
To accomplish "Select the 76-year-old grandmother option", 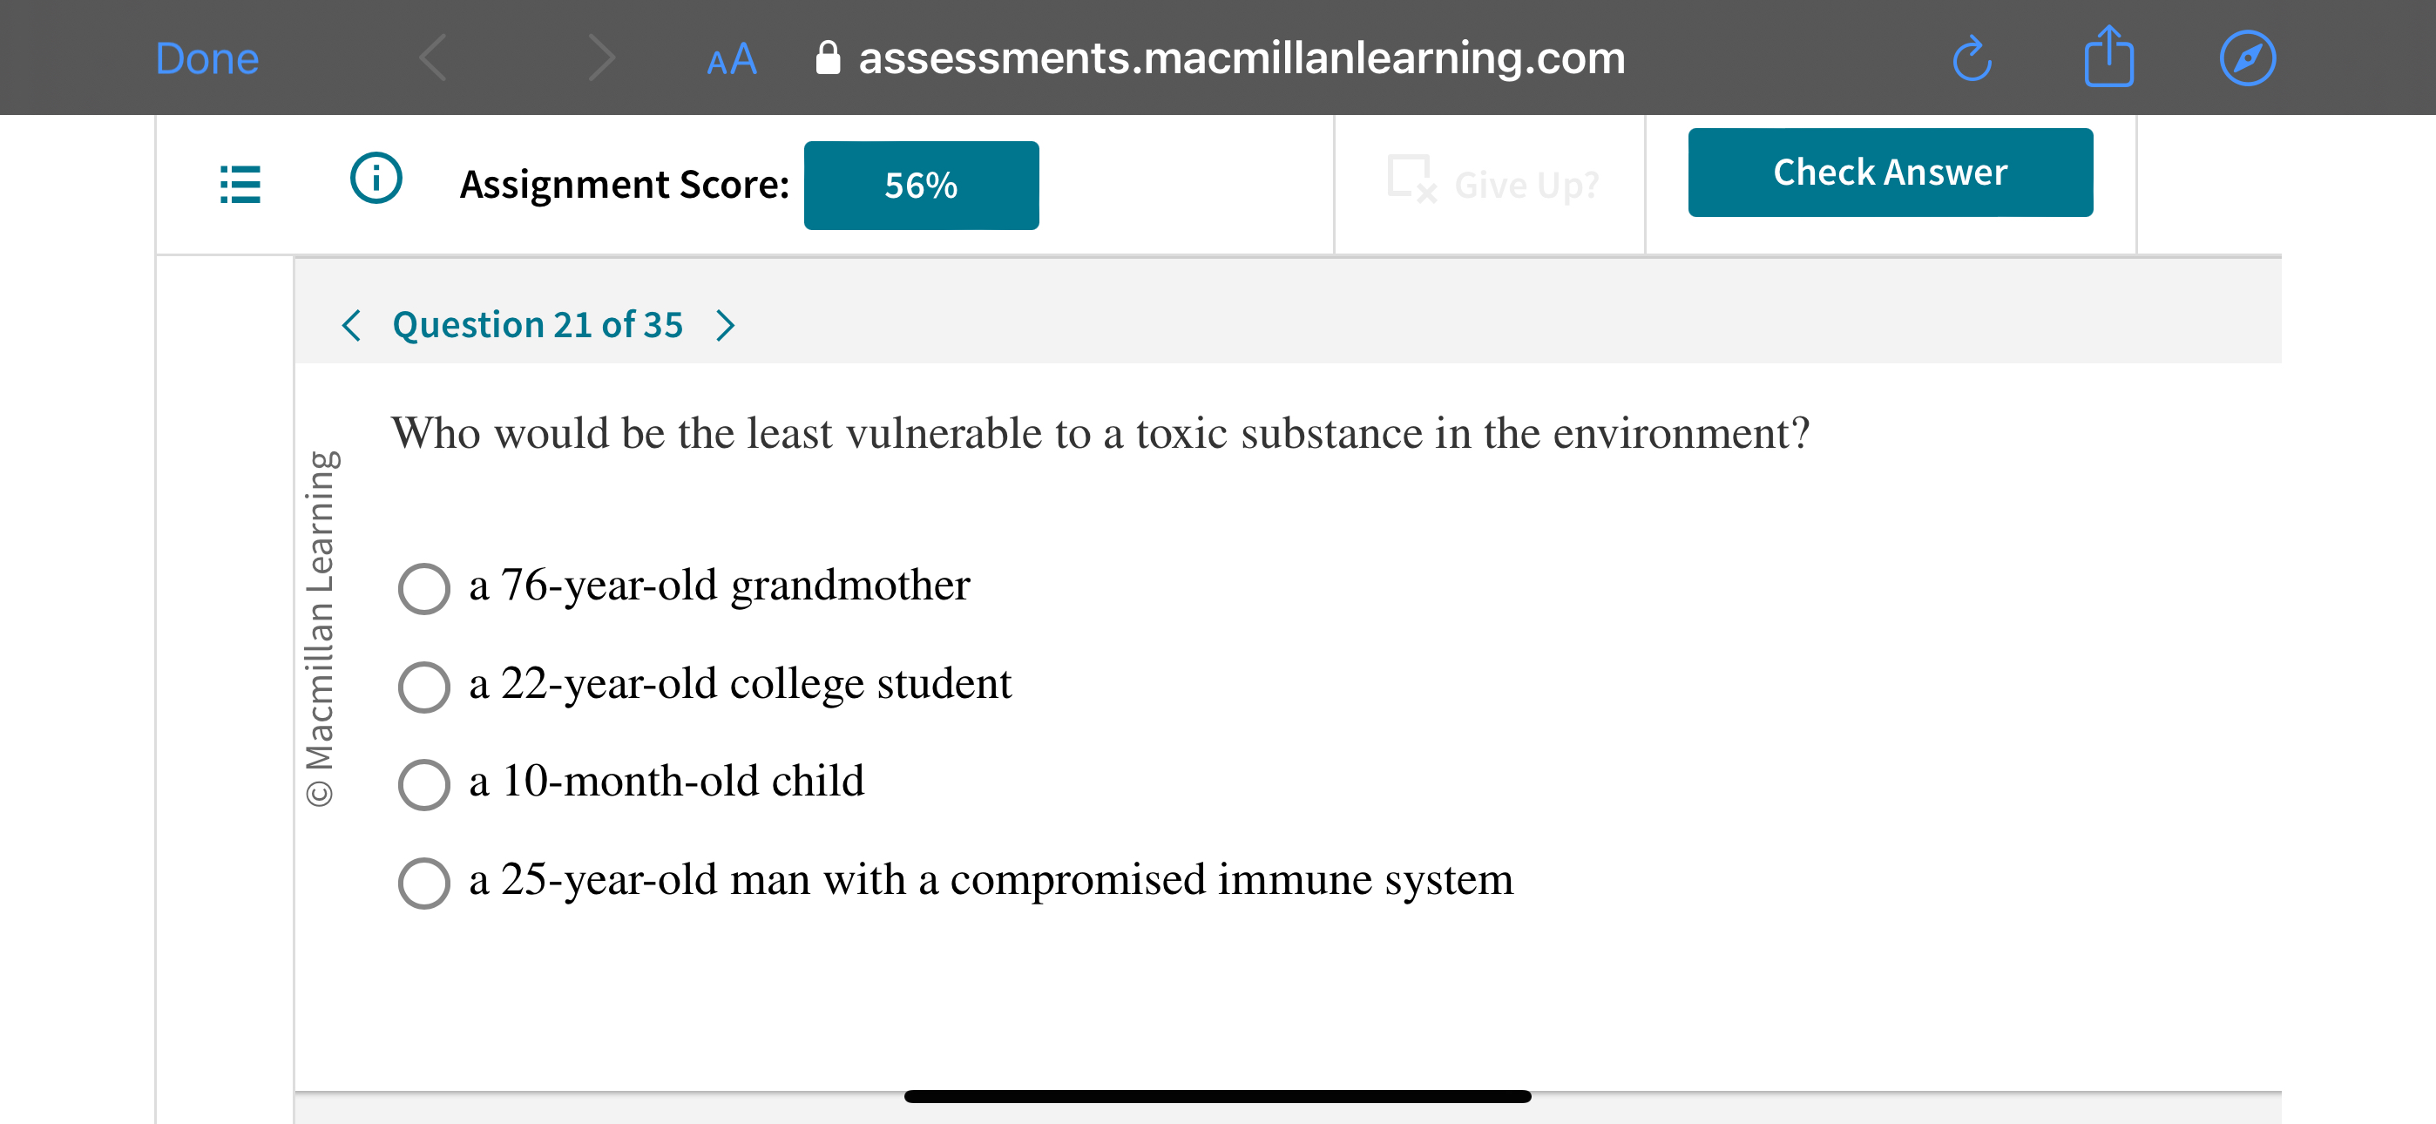I will (x=423, y=588).
